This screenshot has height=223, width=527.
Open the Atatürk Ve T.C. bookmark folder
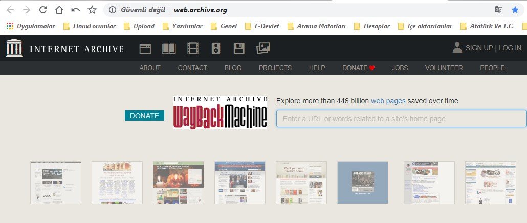click(x=487, y=26)
